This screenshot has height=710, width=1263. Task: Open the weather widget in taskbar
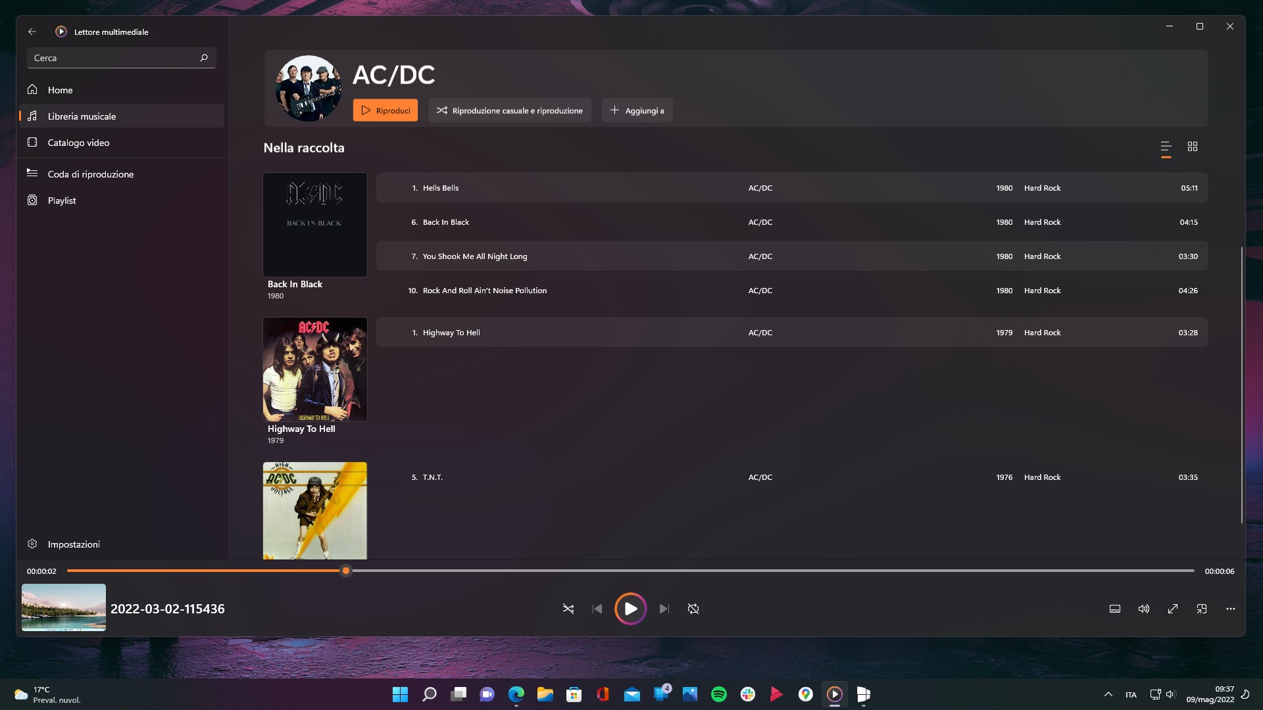click(47, 694)
